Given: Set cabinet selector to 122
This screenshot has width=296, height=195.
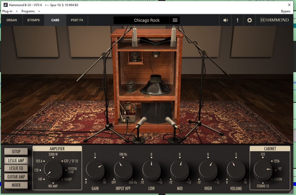Looking at the screenshot, I should [x=263, y=154].
